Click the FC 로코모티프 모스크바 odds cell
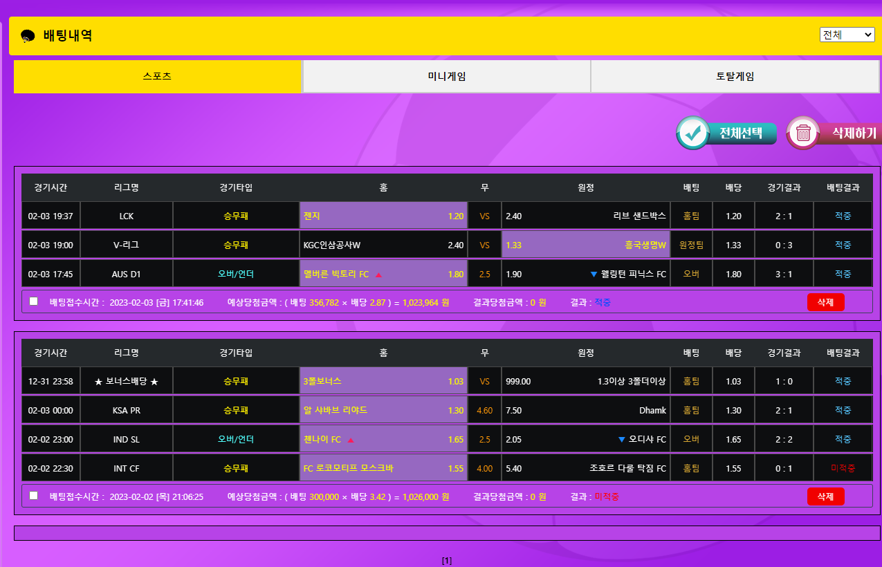This screenshot has height=567, width=882. pos(383,469)
